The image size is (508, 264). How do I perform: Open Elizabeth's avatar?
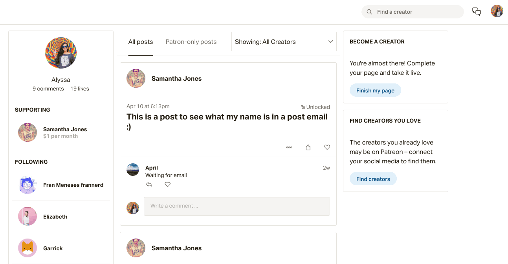(28, 216)
